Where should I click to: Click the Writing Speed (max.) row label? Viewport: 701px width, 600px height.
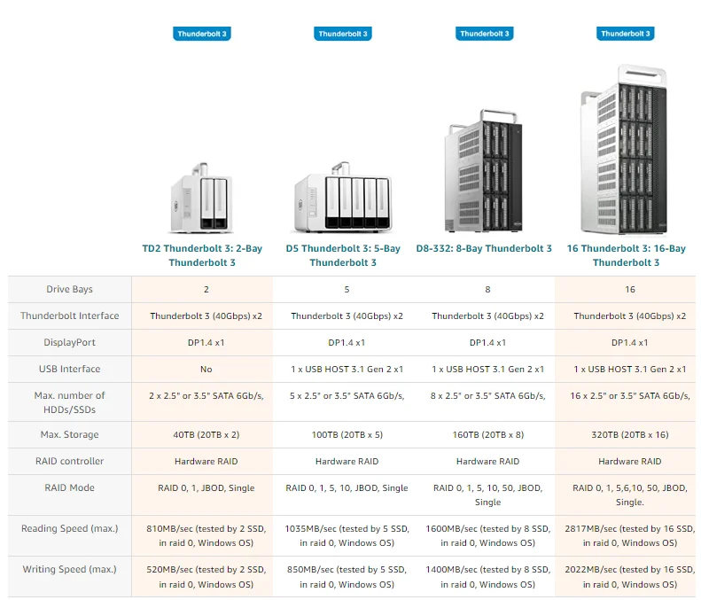(70, 569)
